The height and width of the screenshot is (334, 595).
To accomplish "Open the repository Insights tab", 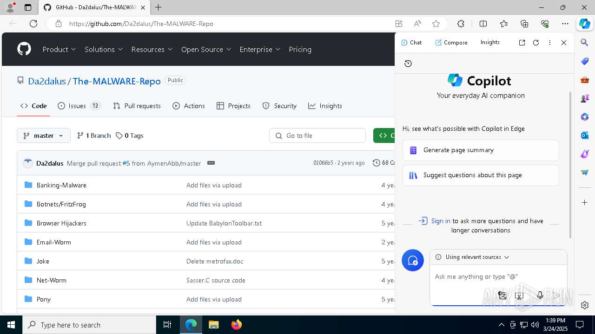I will point(325,106).
